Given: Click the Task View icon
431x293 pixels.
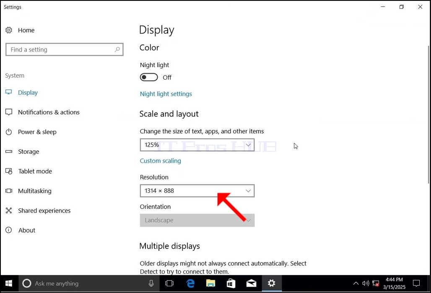Looking at the screenshot, I should (x=169, y=283).
